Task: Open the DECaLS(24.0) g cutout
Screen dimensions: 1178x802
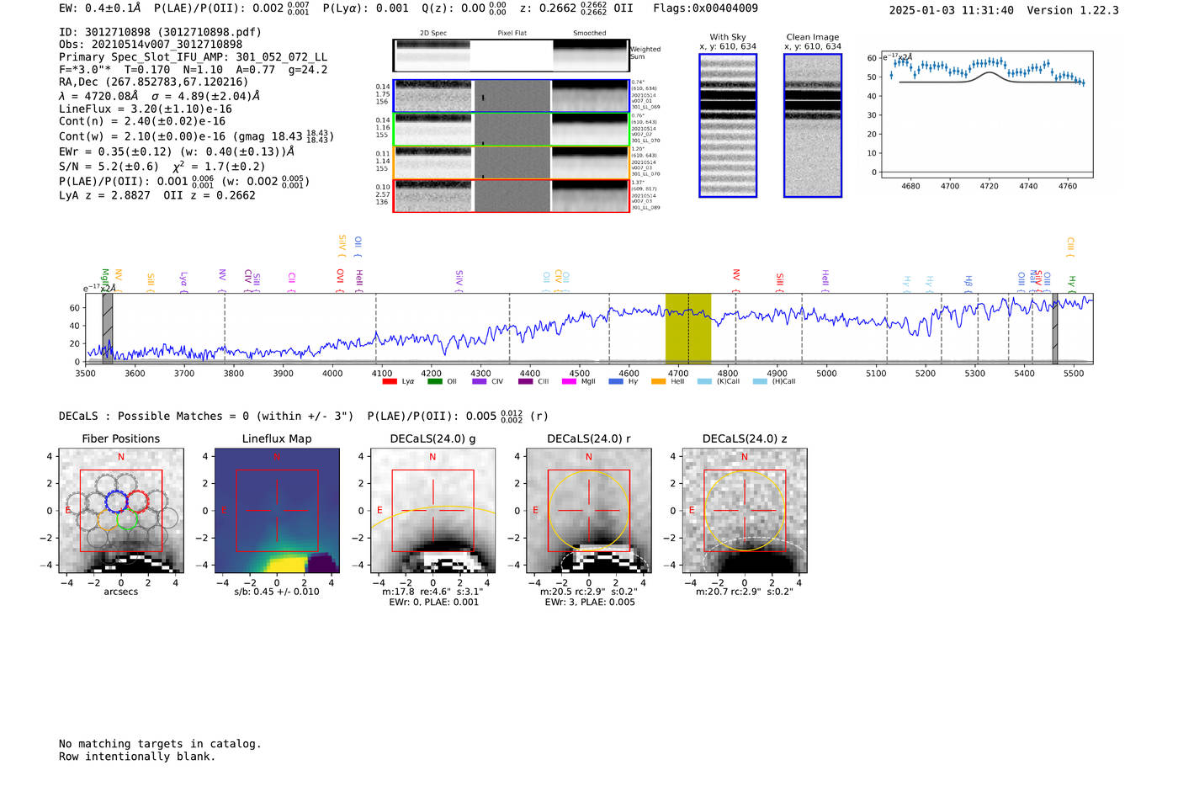Action: click(432, 511)
